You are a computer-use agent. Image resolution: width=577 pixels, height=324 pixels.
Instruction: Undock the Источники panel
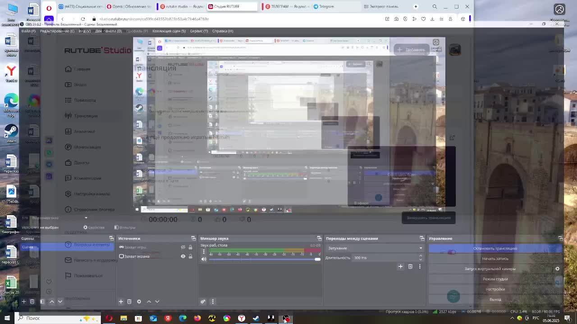click(x=193, y=238)
